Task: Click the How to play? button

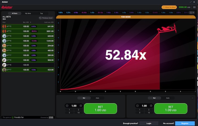Action: pyautogui.click(x=169, y=7)
